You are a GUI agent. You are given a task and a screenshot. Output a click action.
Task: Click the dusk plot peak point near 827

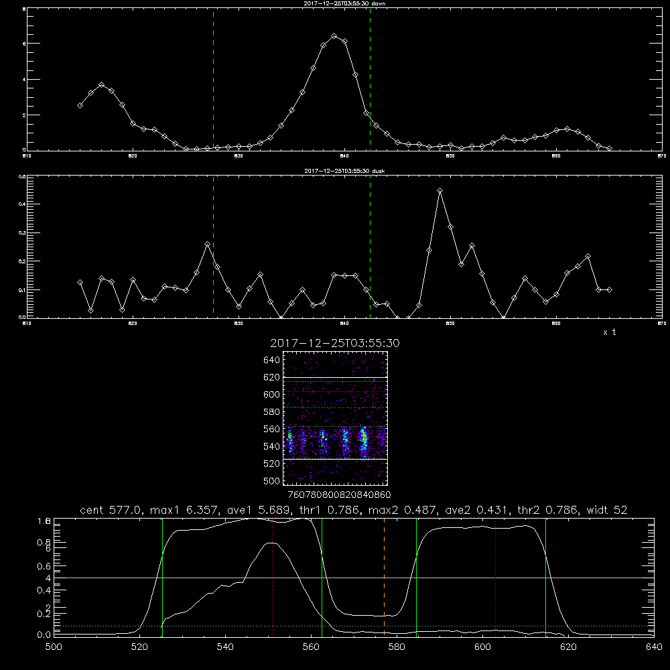(x=208, y=244)
